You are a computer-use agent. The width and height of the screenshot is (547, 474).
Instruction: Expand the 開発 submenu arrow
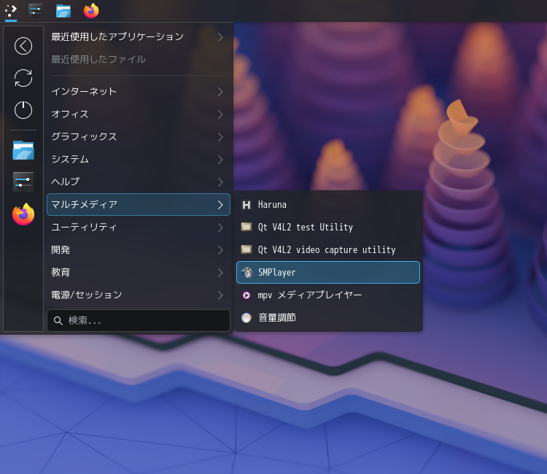220,250
